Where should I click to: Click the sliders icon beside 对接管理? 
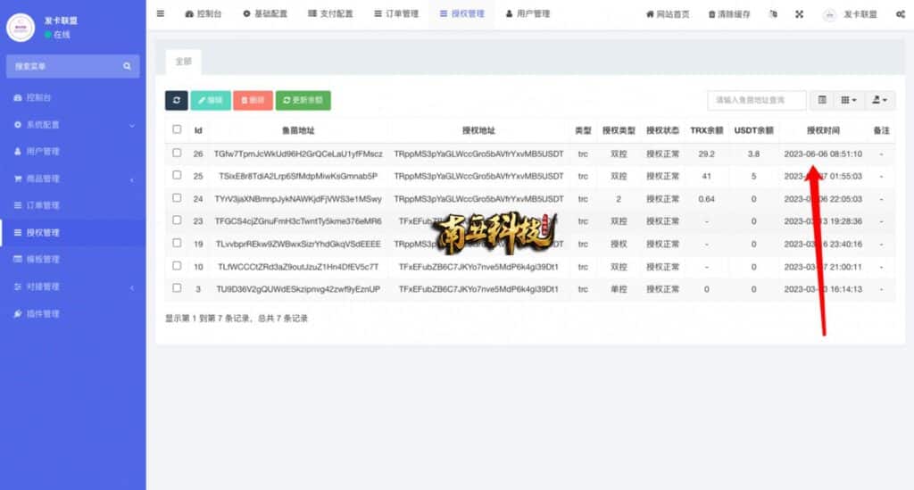[x=18, y=287]
